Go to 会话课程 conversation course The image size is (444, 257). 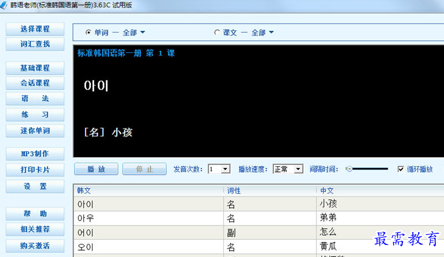point(35,83)
